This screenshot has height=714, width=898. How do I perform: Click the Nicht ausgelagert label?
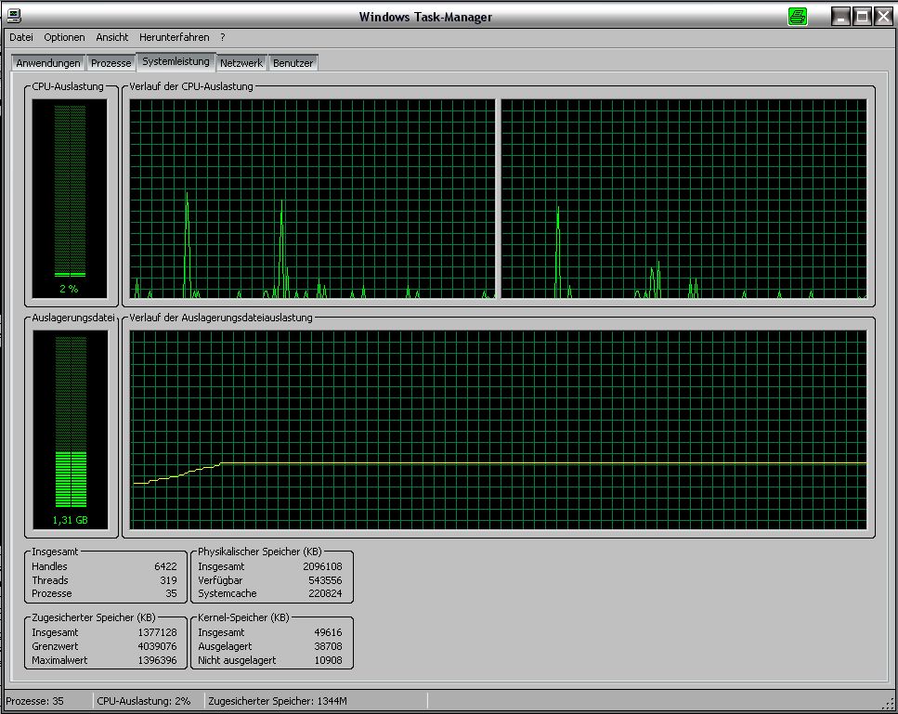[237, 660]
